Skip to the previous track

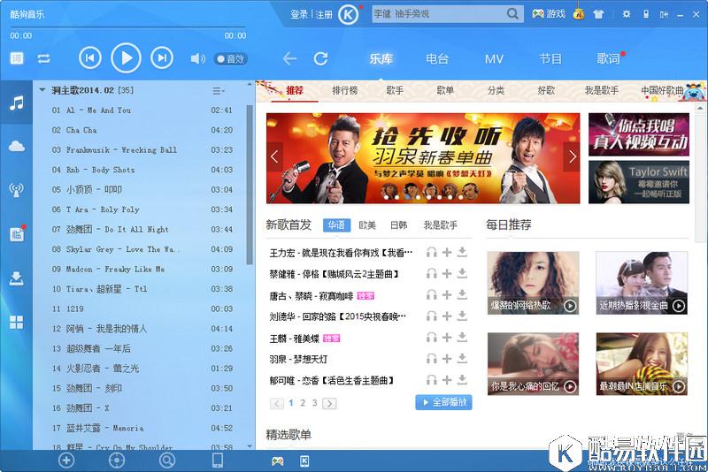[90, 57]
